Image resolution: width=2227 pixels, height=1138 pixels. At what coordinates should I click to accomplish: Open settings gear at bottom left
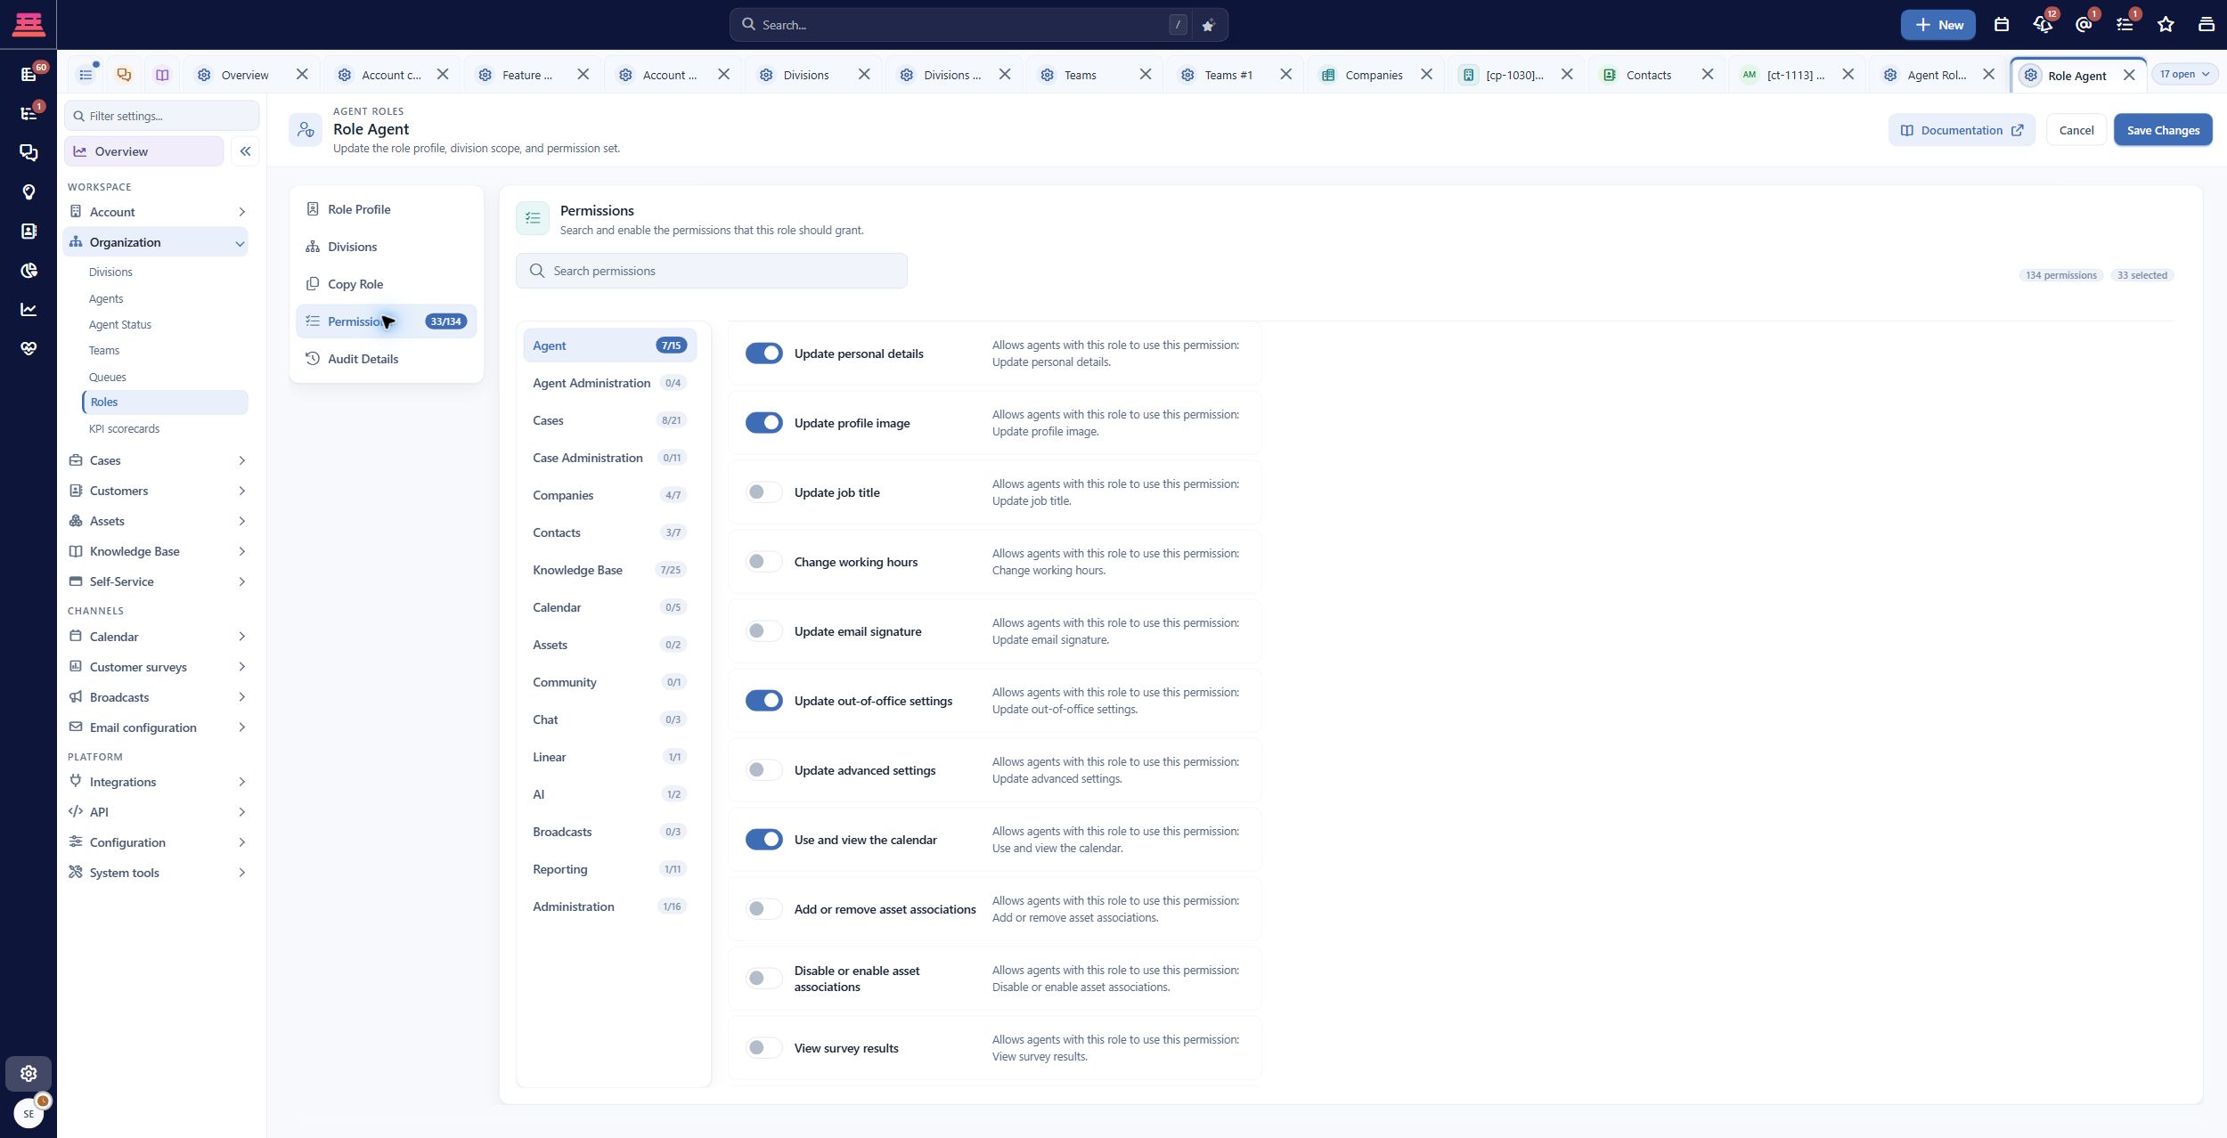pyautogui.click(x=29, y=1073)
